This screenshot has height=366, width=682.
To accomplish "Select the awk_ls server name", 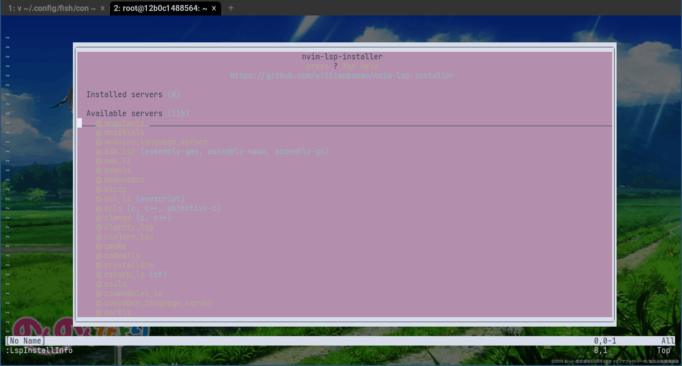I will point(118,161).
